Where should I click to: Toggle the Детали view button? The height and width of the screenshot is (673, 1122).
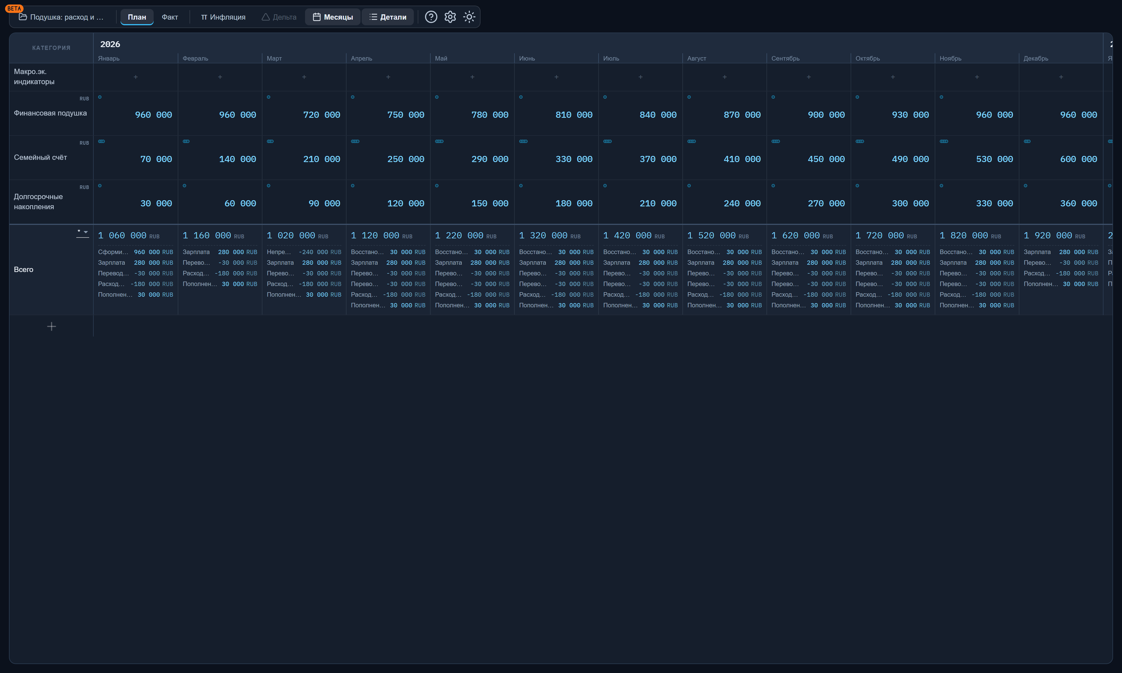[x=388, y=17]
